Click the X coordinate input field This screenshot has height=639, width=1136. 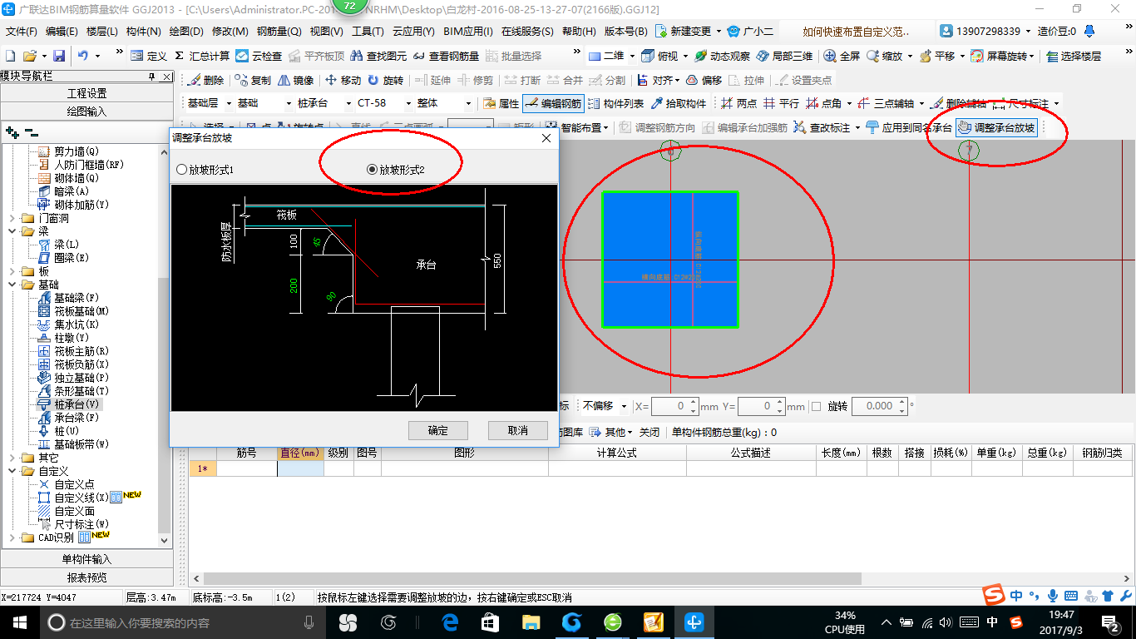click(670, 407)
